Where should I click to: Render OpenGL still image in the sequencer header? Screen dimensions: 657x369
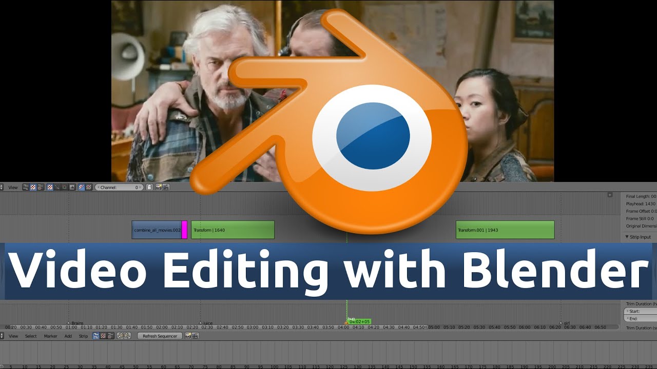[188, 336]
